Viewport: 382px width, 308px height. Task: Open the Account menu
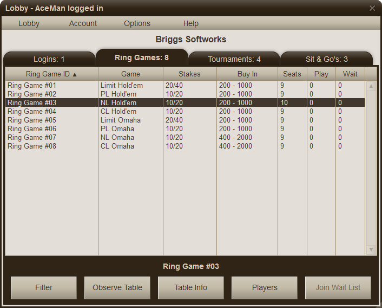83,23
